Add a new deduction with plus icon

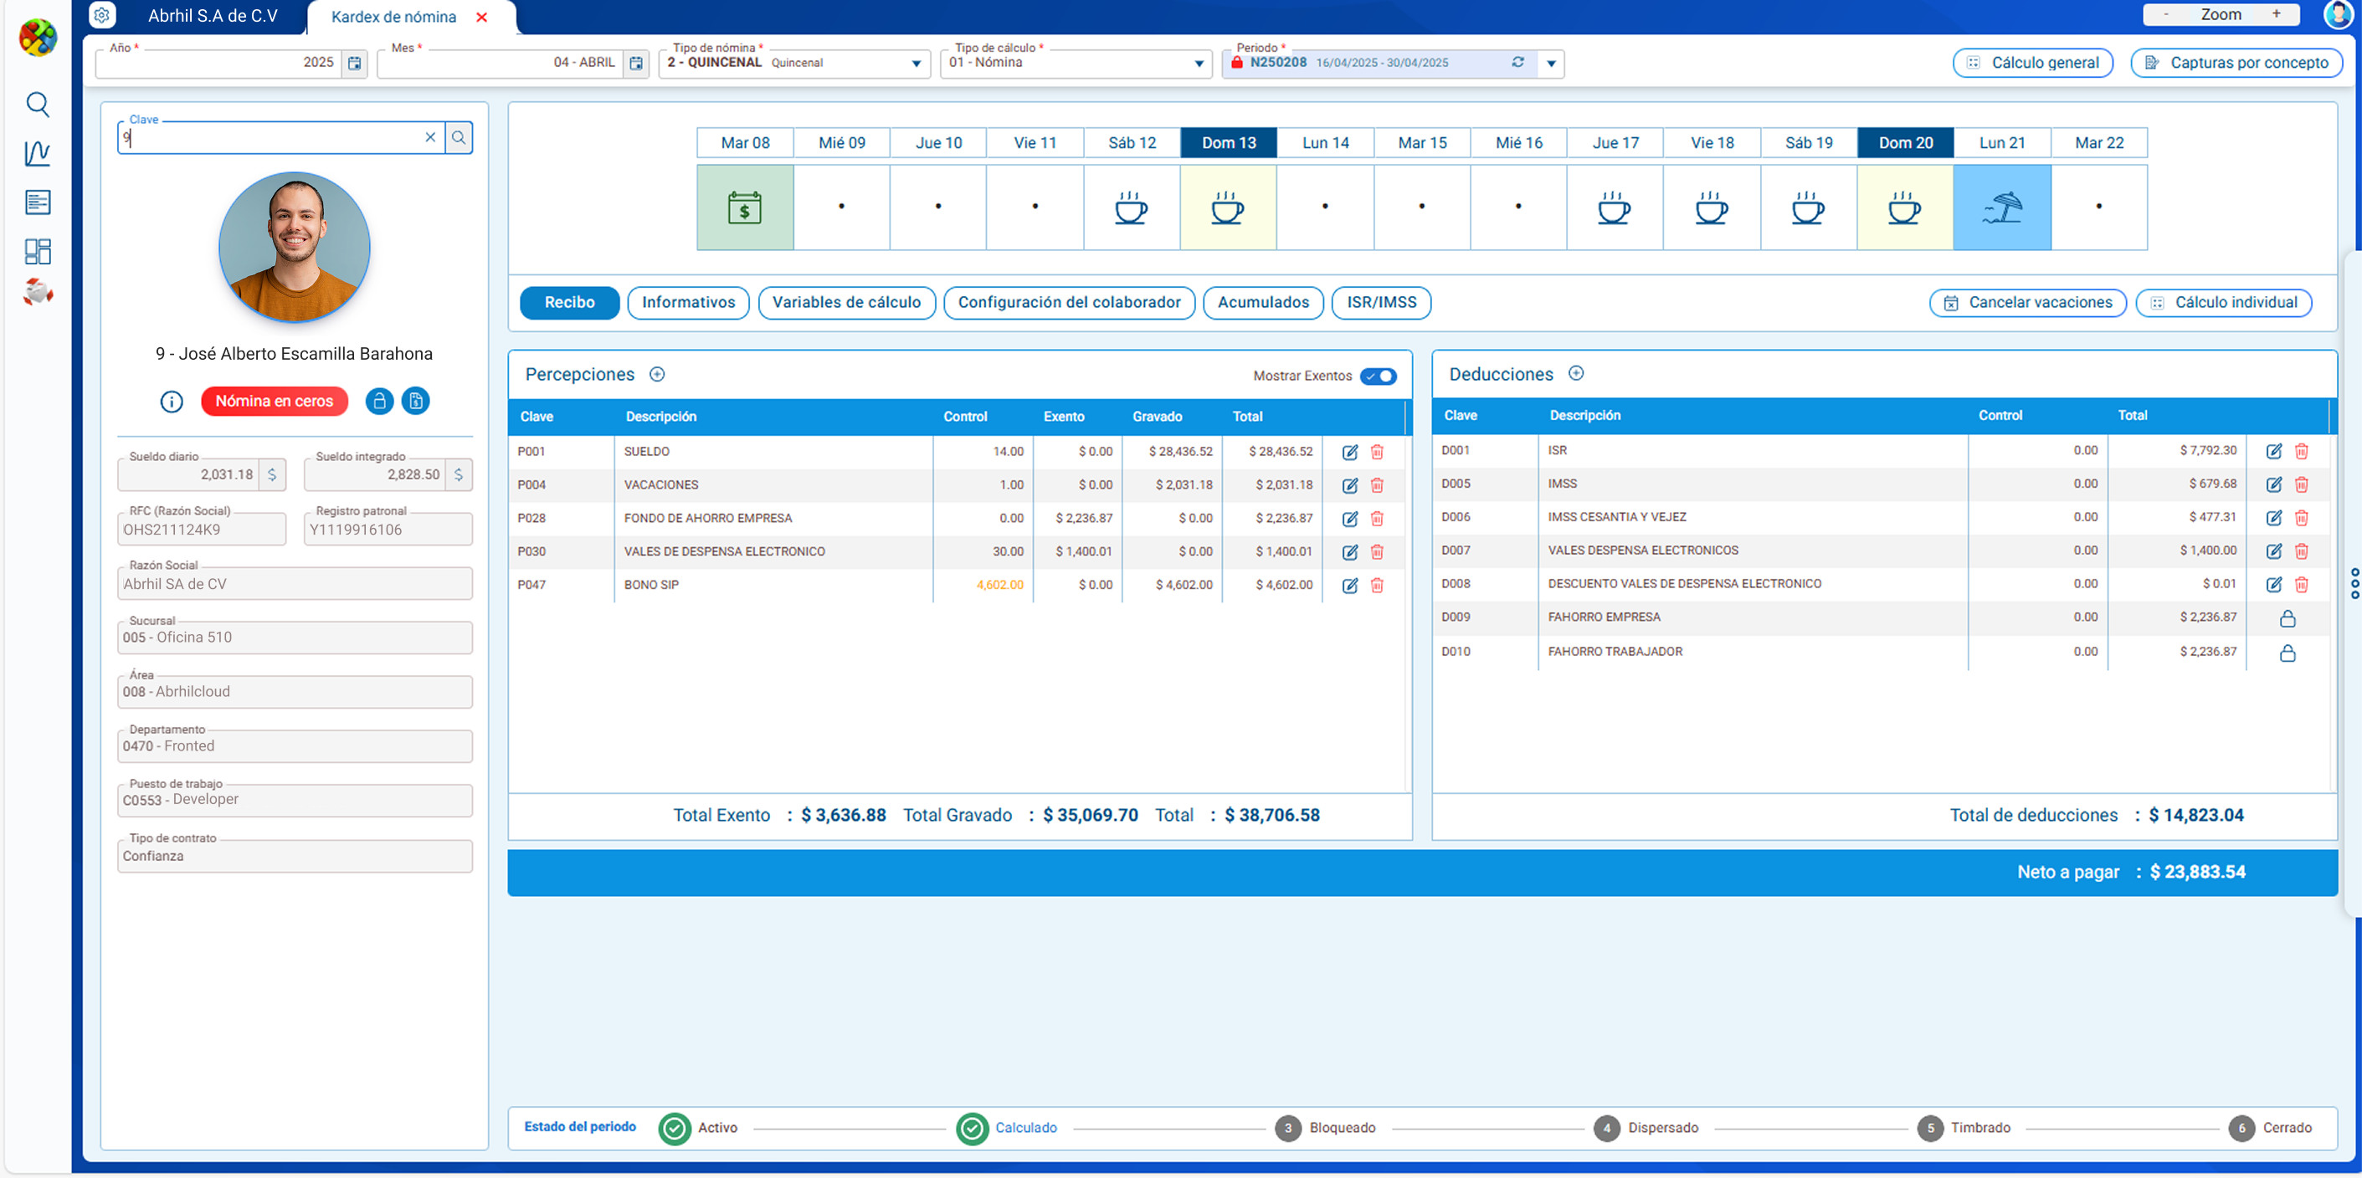coord(1576,373)
